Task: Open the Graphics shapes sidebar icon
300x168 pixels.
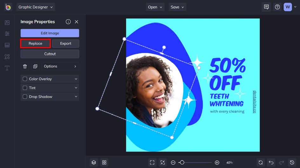Action: (7, 56)
